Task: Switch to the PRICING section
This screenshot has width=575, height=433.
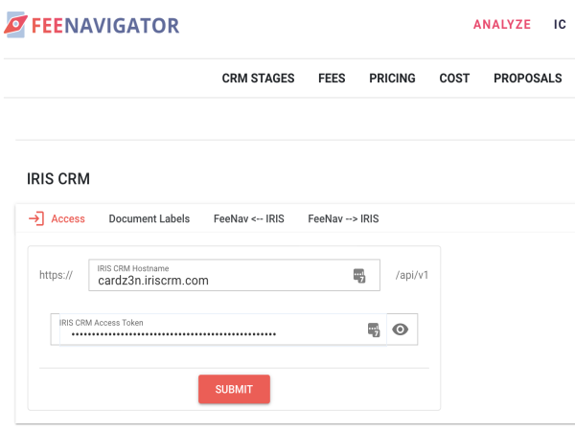Action: pyautogui.click(x=392, y=79)
